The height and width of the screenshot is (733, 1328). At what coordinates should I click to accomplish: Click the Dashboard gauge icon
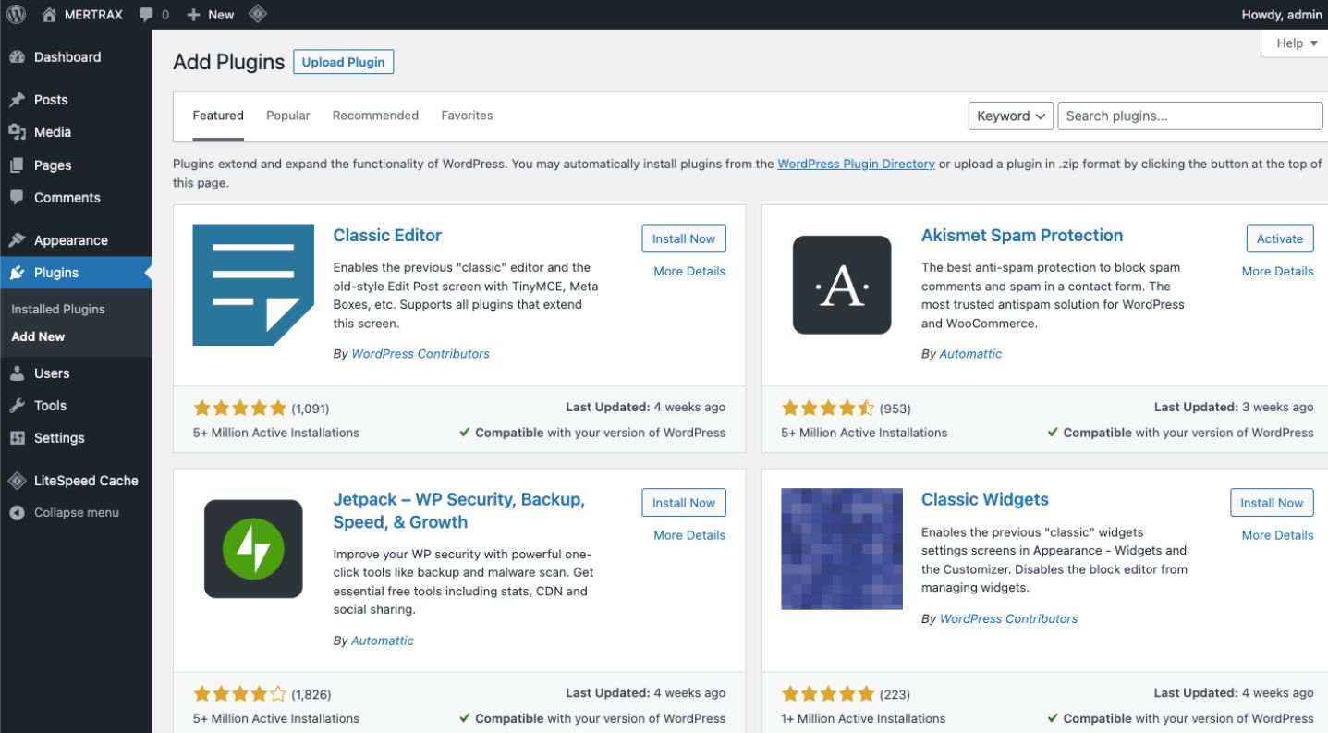point(17,57)
